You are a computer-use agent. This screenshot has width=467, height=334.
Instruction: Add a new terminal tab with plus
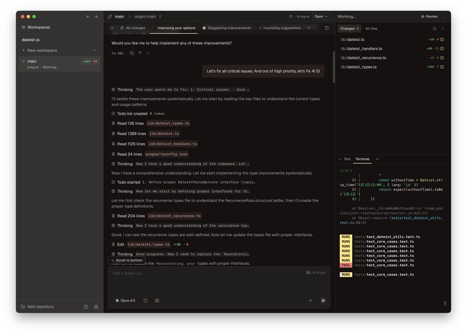pos(377,159)
